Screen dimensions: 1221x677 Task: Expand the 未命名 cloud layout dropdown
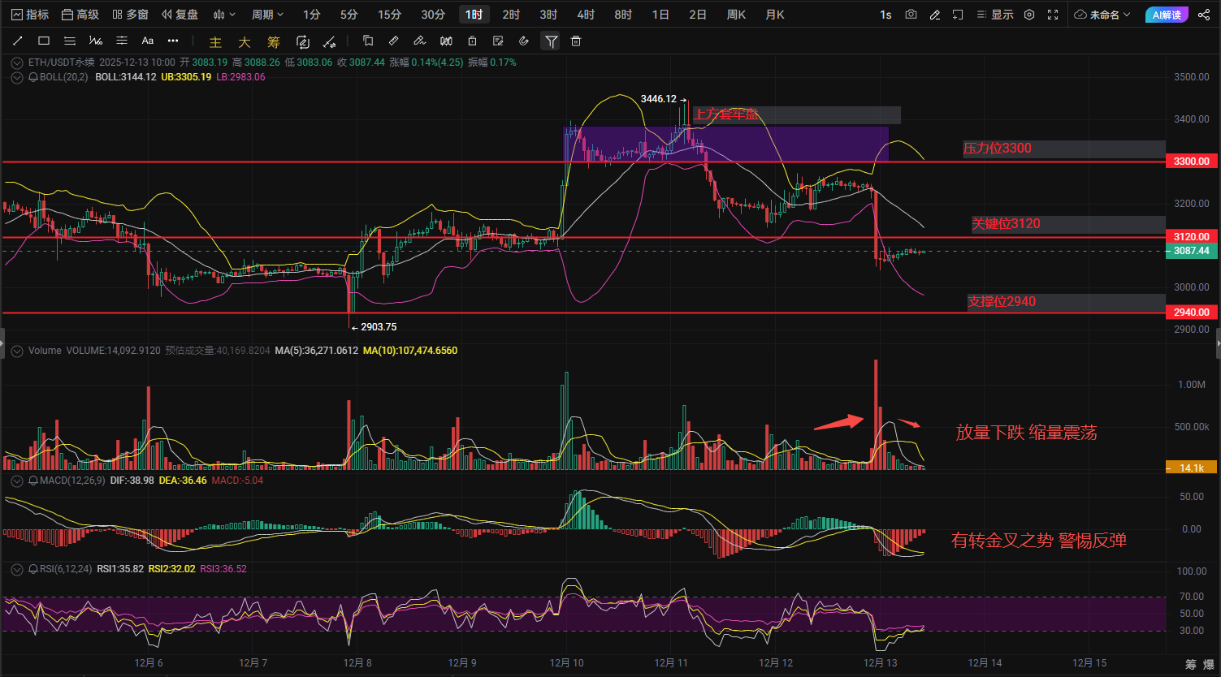click(x=1102, y=15)
